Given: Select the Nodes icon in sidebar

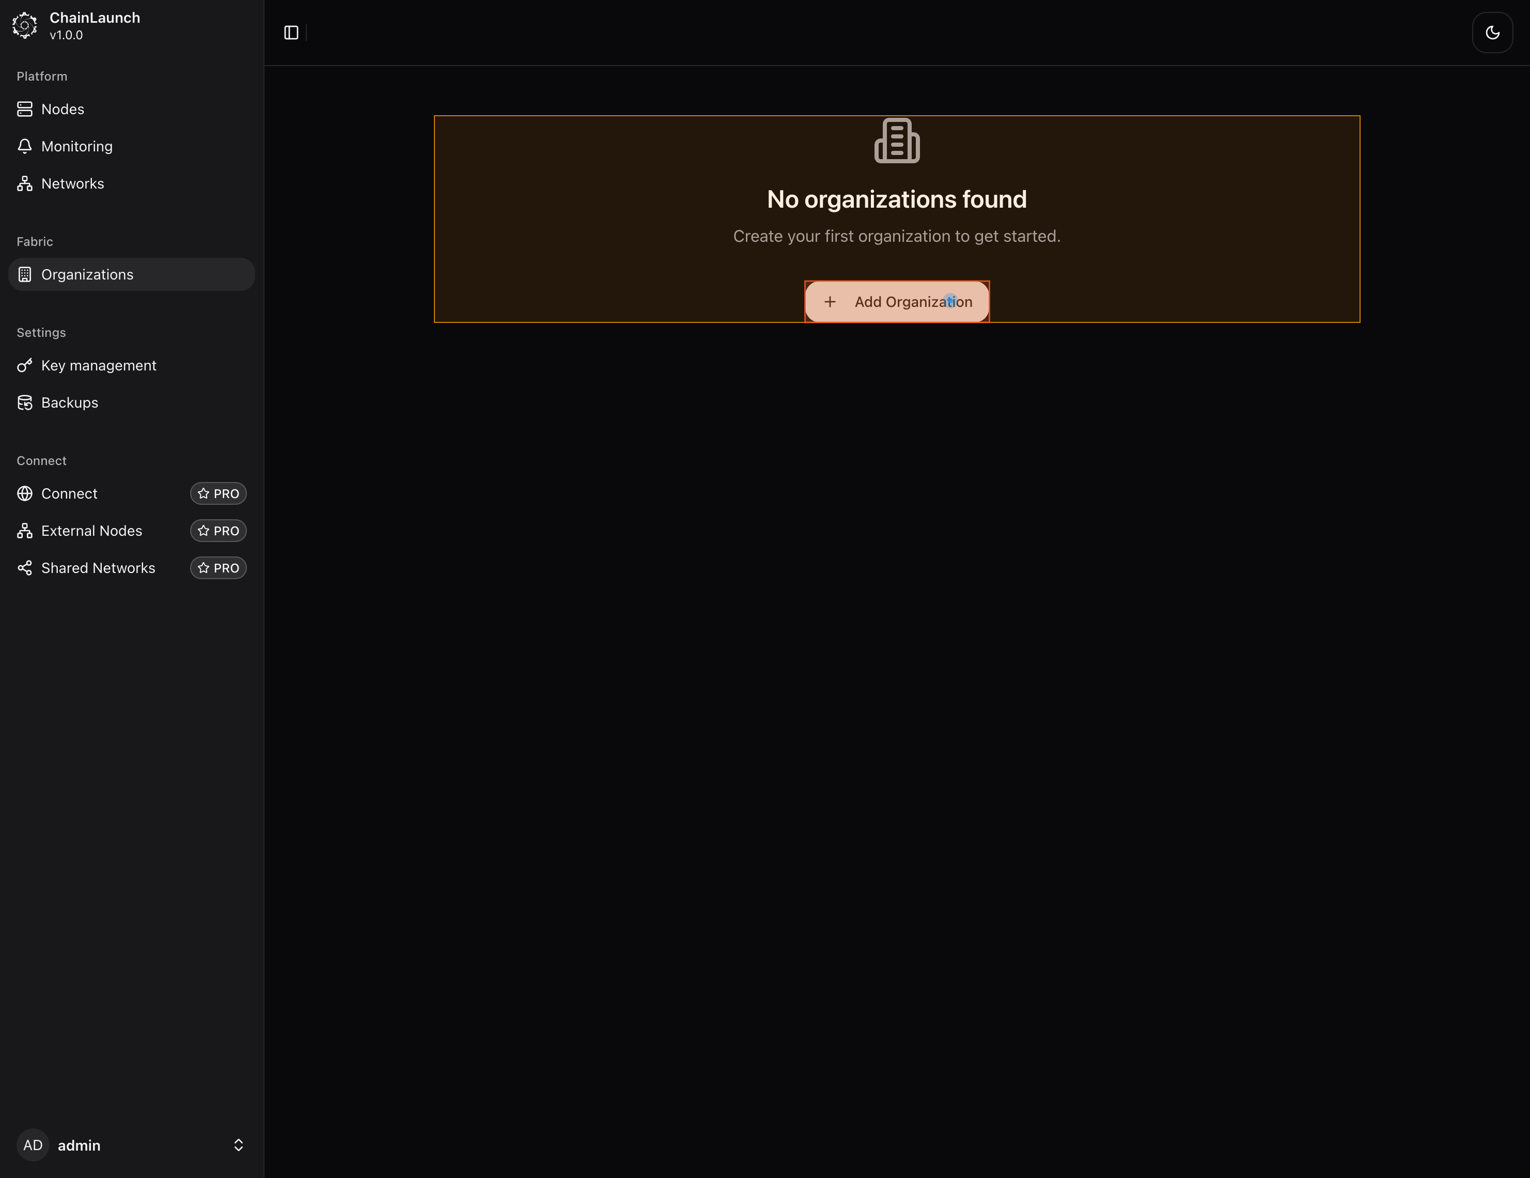Looking at the screenshot, I should tap(25, 109).
